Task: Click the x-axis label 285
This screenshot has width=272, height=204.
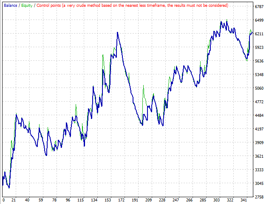Action: point(203,200)
